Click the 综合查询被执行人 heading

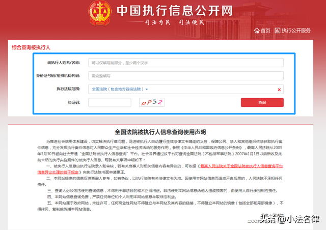point(31,48)
